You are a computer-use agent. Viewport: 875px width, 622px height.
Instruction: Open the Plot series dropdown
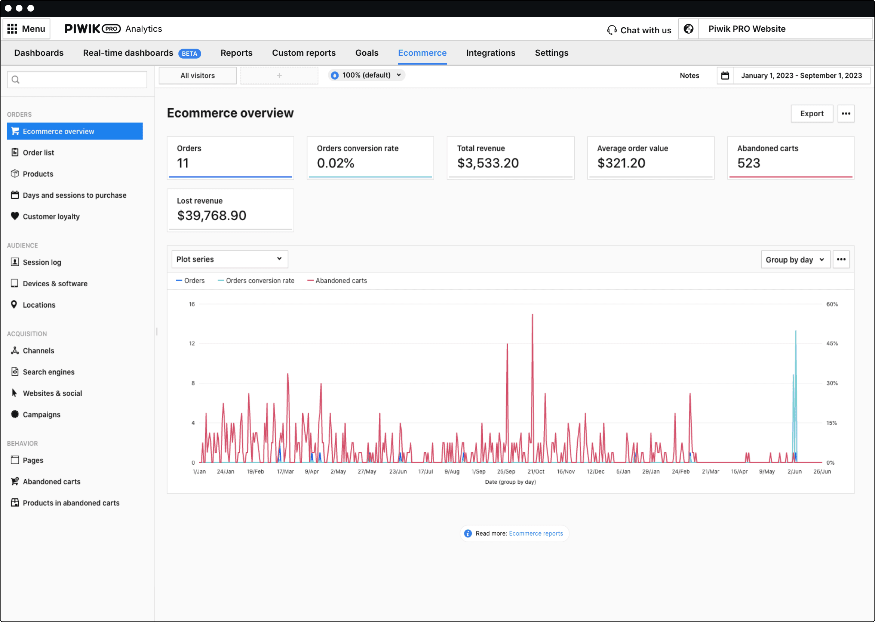[229, 259]
